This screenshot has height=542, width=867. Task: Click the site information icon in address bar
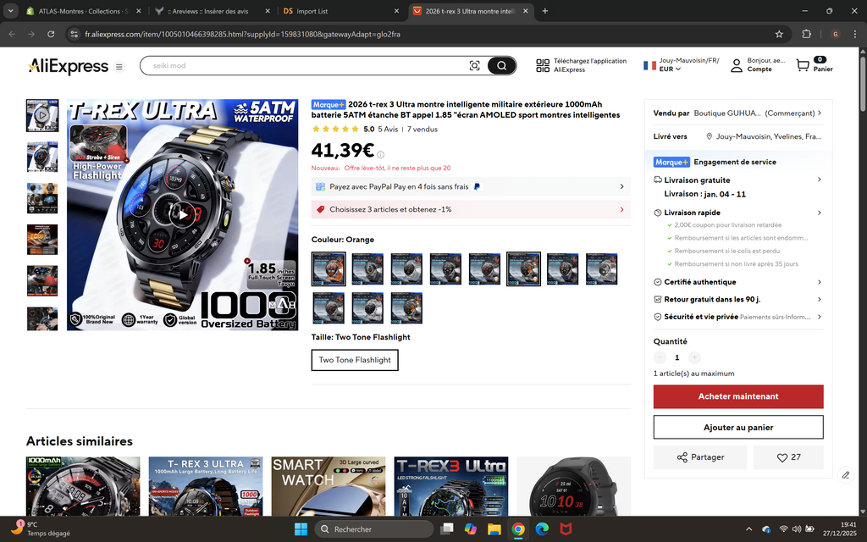(75, 34)
